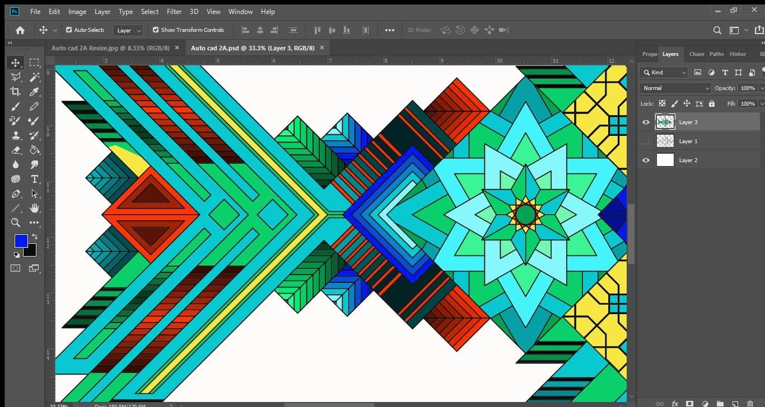Switch to Auto cad 2A Resize.jpg tab
Image resolution: width=765 pixels, height=407 pixels.
pos(110,48)
